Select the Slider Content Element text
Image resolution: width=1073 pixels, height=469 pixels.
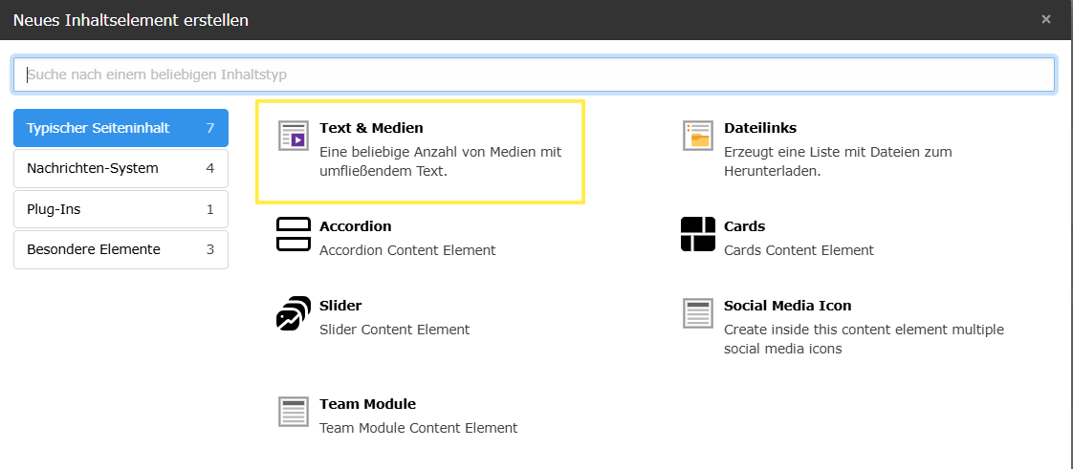(x=394, y=330)
